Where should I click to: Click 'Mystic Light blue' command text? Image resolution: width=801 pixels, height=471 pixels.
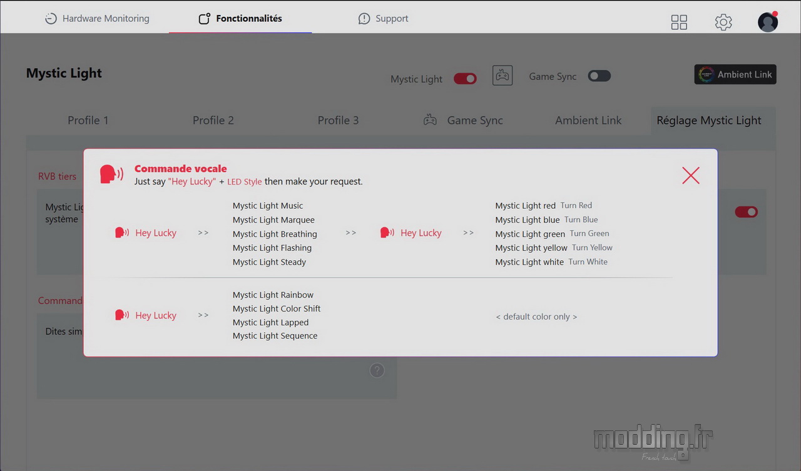(x=528, y=220)
